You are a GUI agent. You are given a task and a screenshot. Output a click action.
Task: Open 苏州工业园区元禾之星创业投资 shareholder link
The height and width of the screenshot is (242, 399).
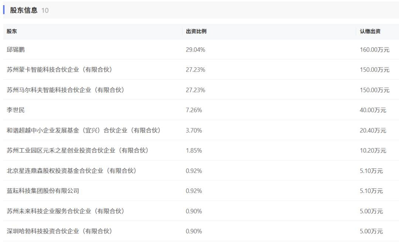coord(77,150)
